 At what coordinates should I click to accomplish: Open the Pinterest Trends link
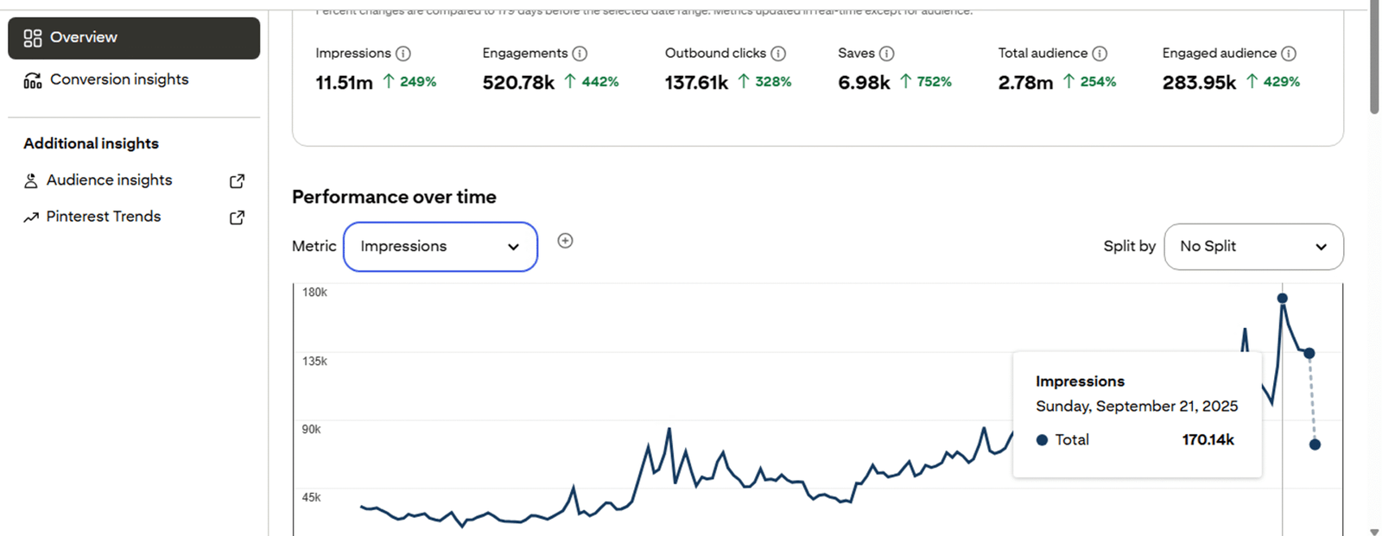coord(104,217)
